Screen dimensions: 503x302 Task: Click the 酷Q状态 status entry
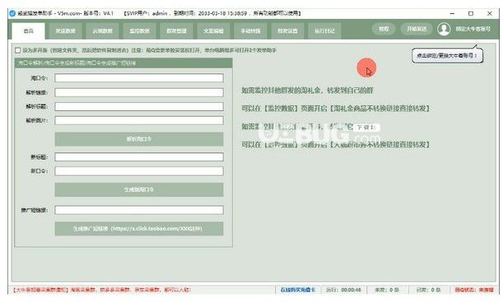474,290
